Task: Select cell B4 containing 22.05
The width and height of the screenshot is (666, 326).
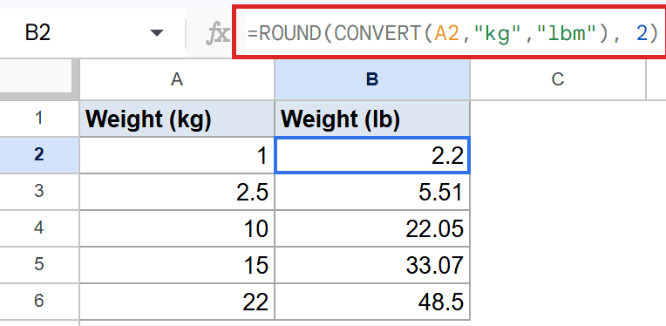Action: [372, 228]
